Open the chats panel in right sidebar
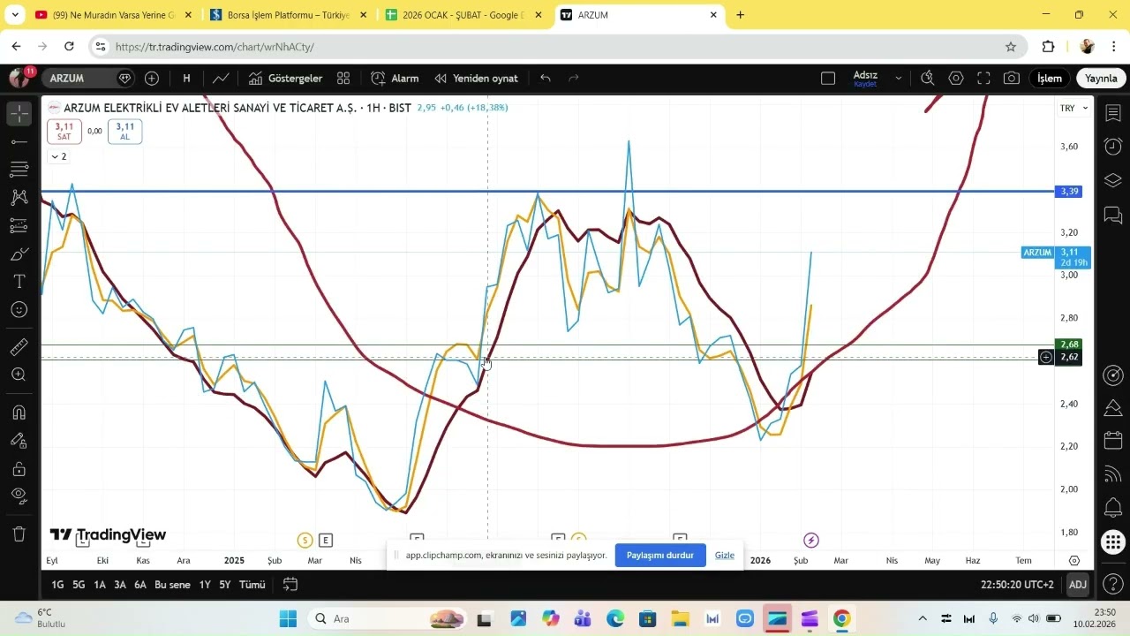1130x636 pixels. (x=1113, y=215)
